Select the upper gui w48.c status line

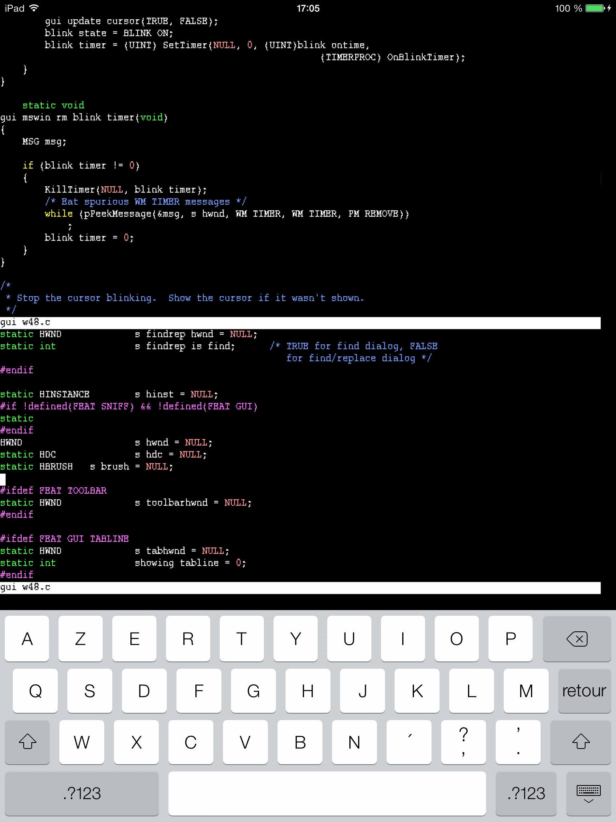(300, 322)
